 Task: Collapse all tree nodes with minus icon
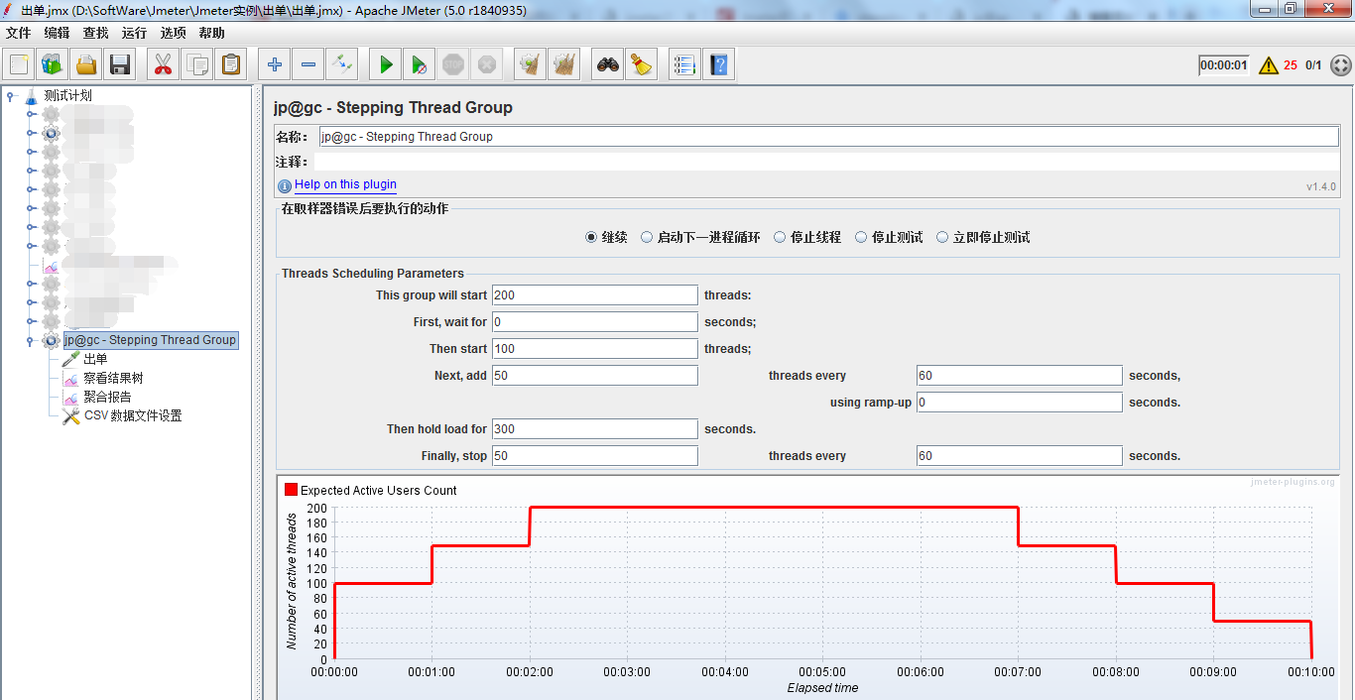click(x=308, y=65)
